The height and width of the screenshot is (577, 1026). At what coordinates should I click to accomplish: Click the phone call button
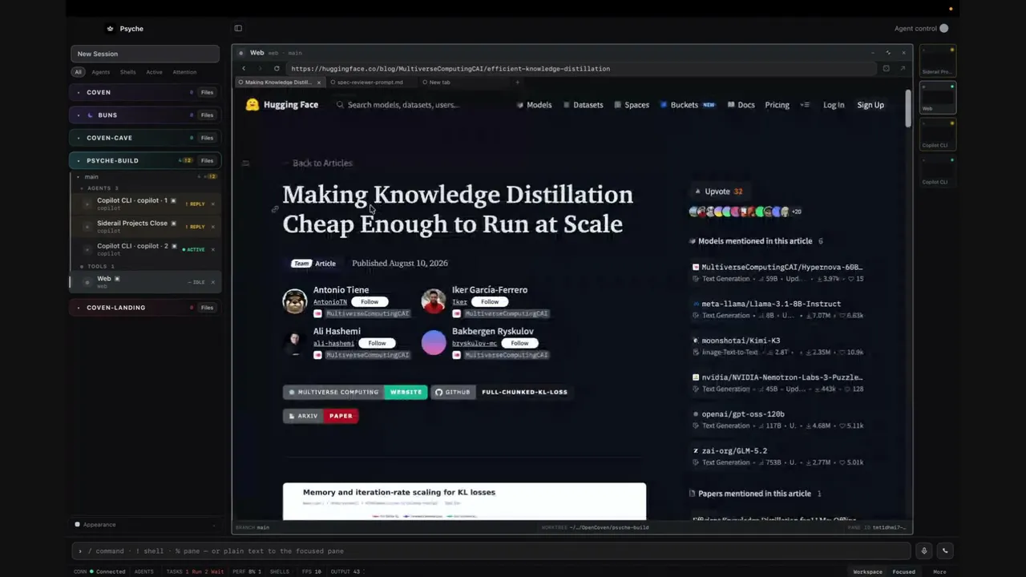[x=945, y=551]
